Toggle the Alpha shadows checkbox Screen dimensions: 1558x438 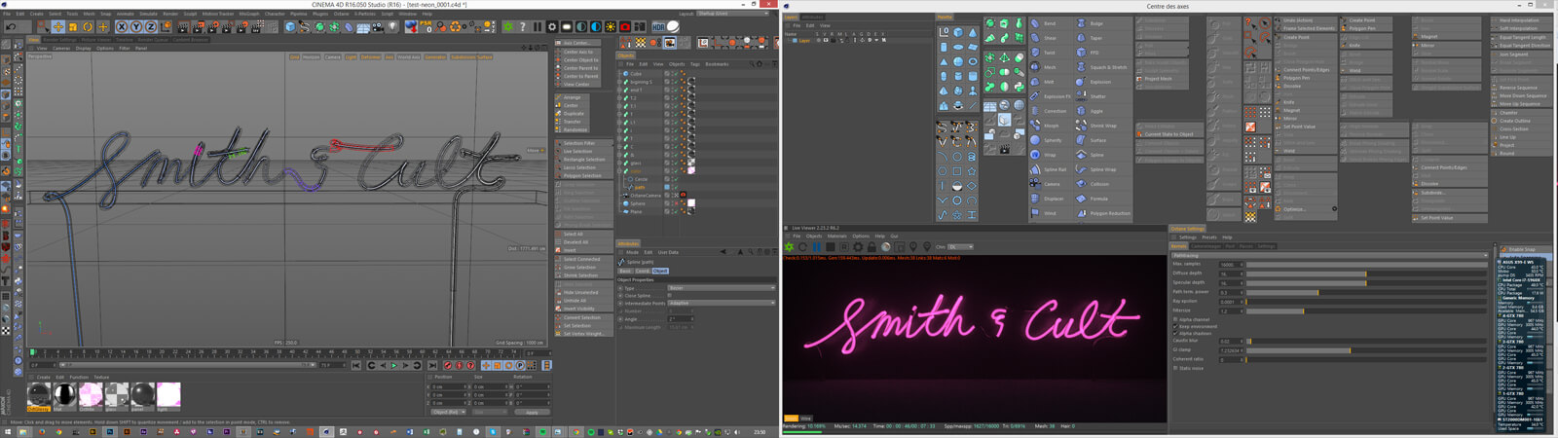[x=1175, y=333]
